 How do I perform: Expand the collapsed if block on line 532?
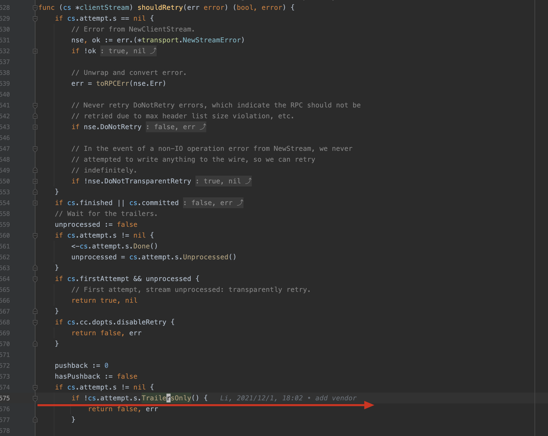pyautogui.click(x=35, y=51)
